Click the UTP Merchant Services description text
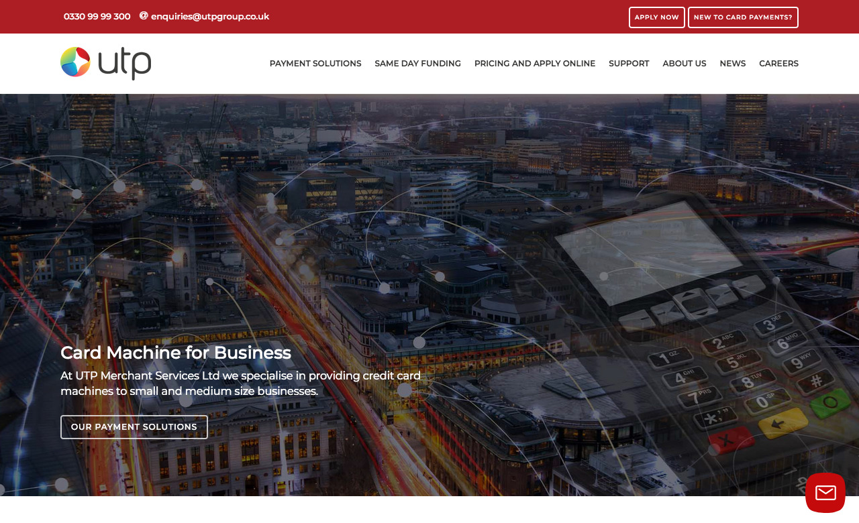 click(x=241, y=384)
